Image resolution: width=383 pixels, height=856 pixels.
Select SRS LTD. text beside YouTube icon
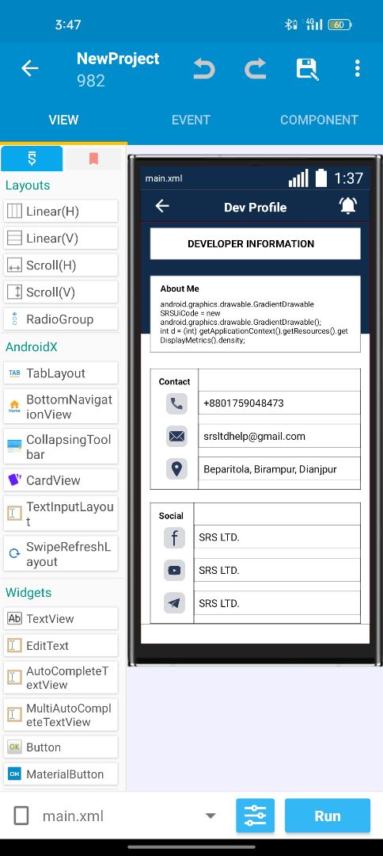click(219, 571)
